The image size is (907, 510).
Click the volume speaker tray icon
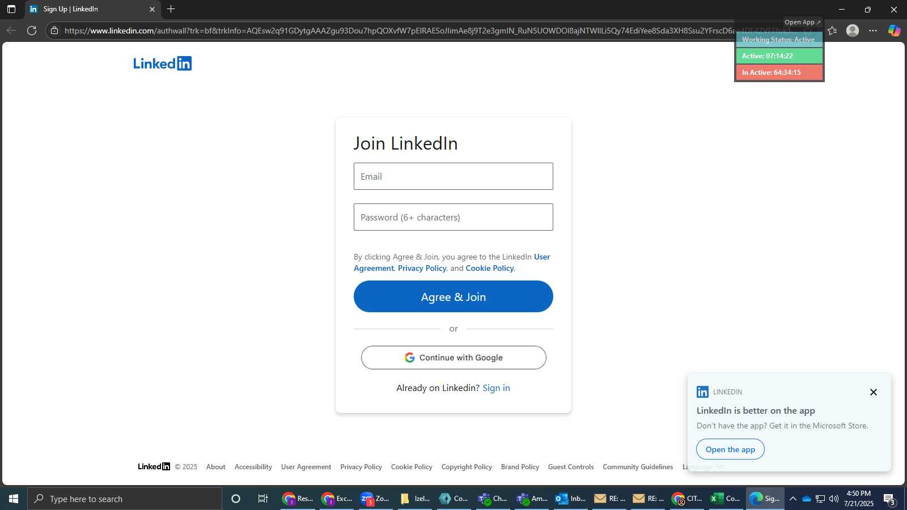point(834,499)
